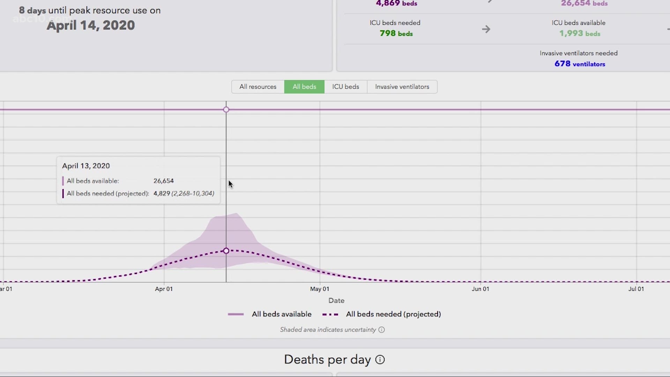Click the Date axis title
The height and width of the screenshot is (377, 670).
[336, 301]
